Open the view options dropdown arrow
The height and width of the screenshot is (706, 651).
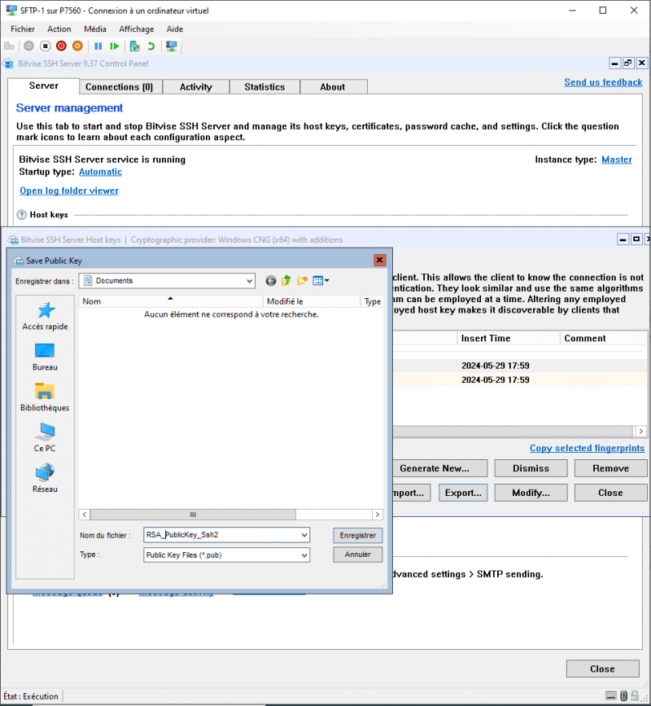[326, 280]
